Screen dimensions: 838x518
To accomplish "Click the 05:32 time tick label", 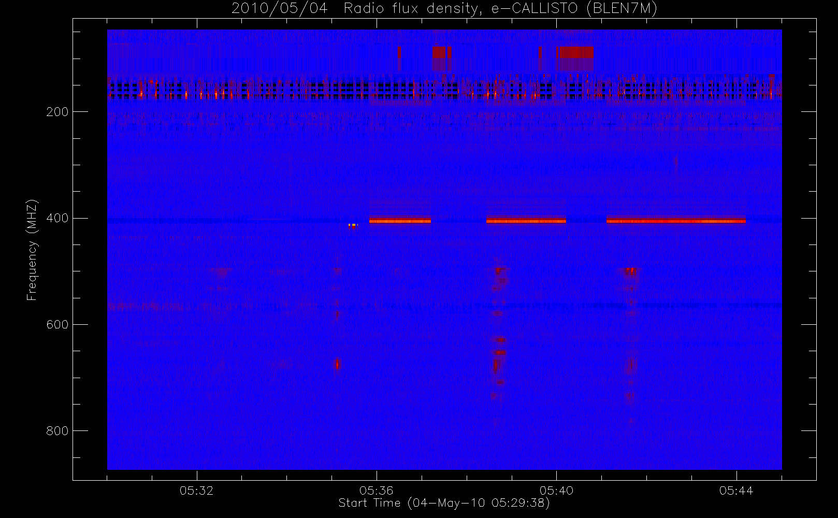I will coord(197,491).
